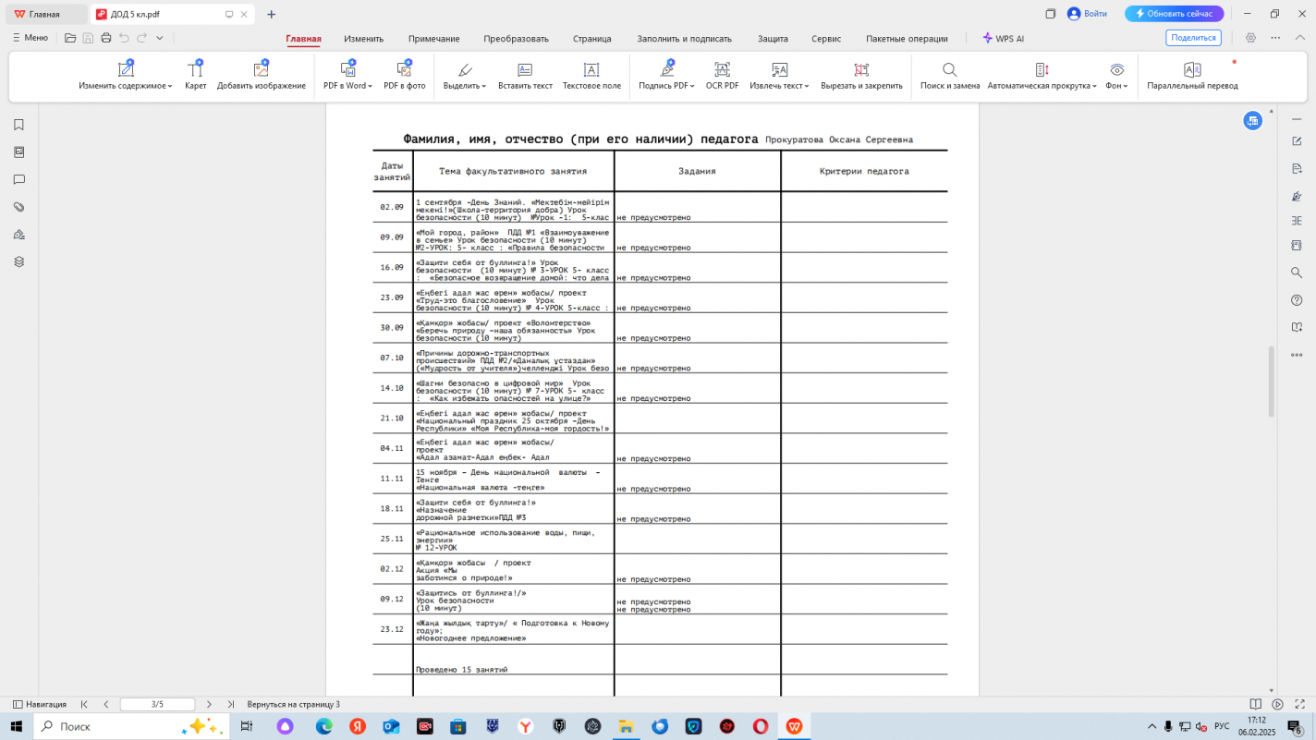This screenshot has height=740, width=1316.
Task: Switch to the Изменить ribbon tab
Action: tap(363, 39)
